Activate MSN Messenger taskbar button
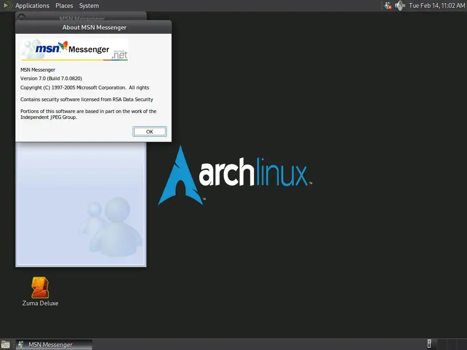 click(54, 345)
